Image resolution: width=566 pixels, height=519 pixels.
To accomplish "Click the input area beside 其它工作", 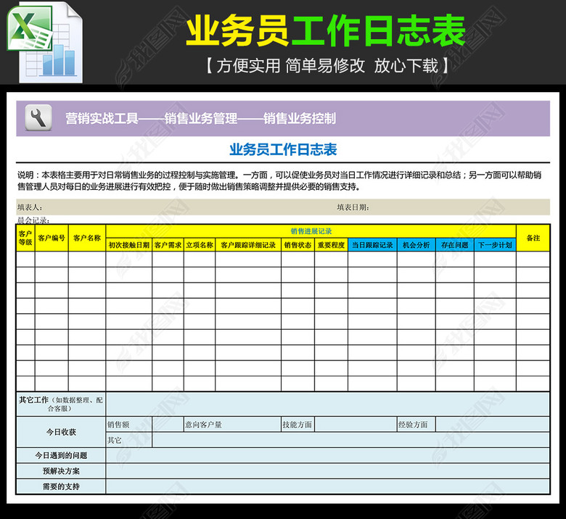I will [328, 404].
